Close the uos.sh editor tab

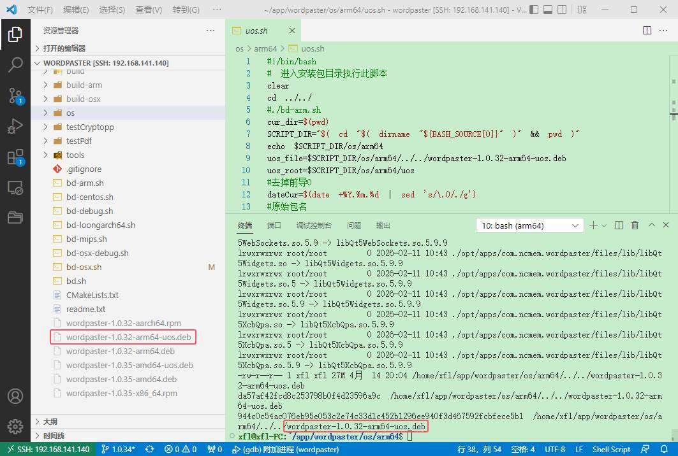pos(292,31)
